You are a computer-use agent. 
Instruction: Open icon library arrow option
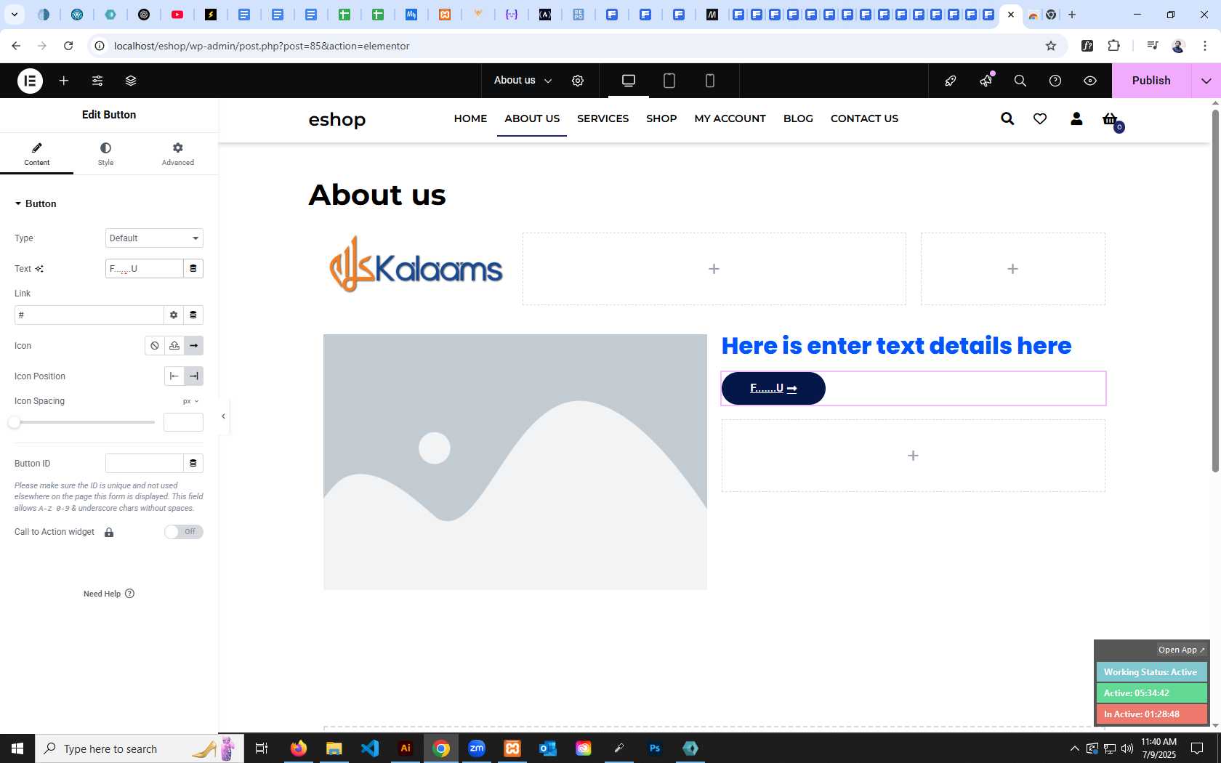point(194,346)
